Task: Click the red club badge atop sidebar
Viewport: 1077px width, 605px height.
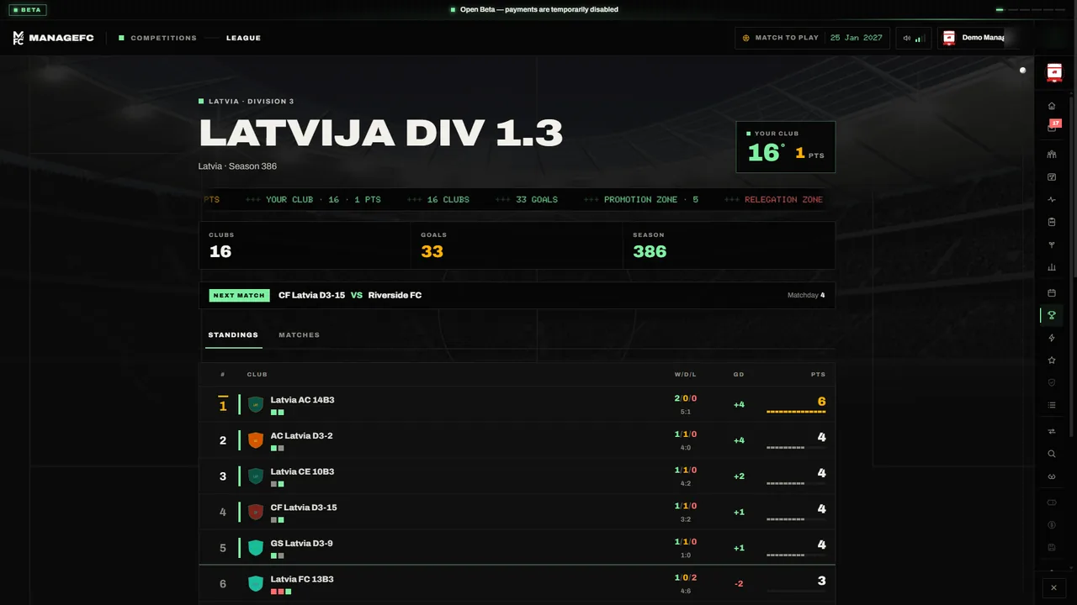Action: 1054,73
